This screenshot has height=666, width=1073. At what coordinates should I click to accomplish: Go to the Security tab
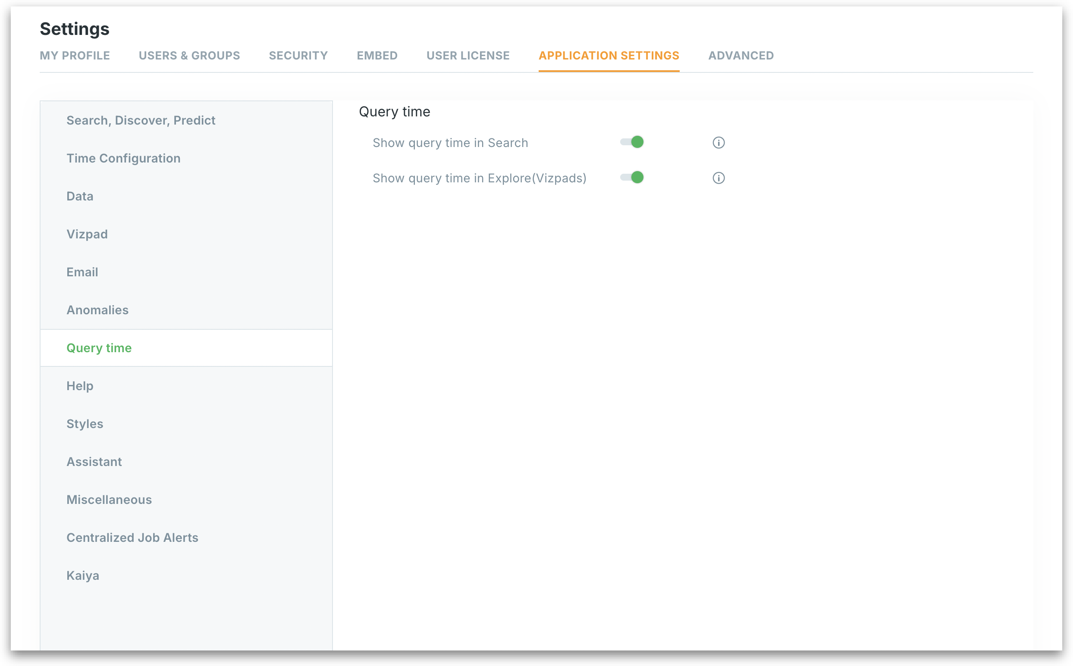coord(298,56)
